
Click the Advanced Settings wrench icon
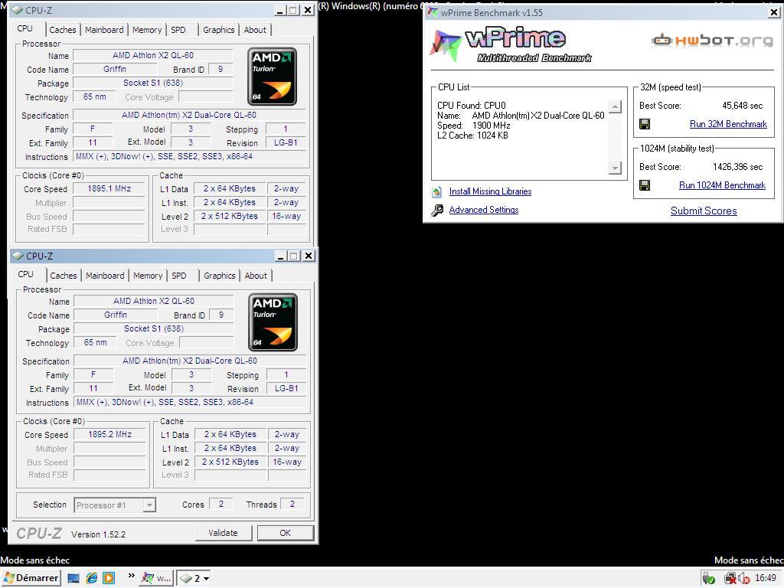click(437, 210)
